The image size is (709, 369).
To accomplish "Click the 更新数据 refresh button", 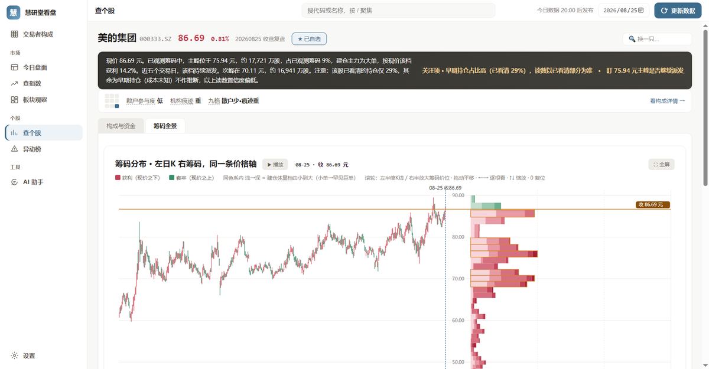I will pyautogui.click(x=678, y=10).
